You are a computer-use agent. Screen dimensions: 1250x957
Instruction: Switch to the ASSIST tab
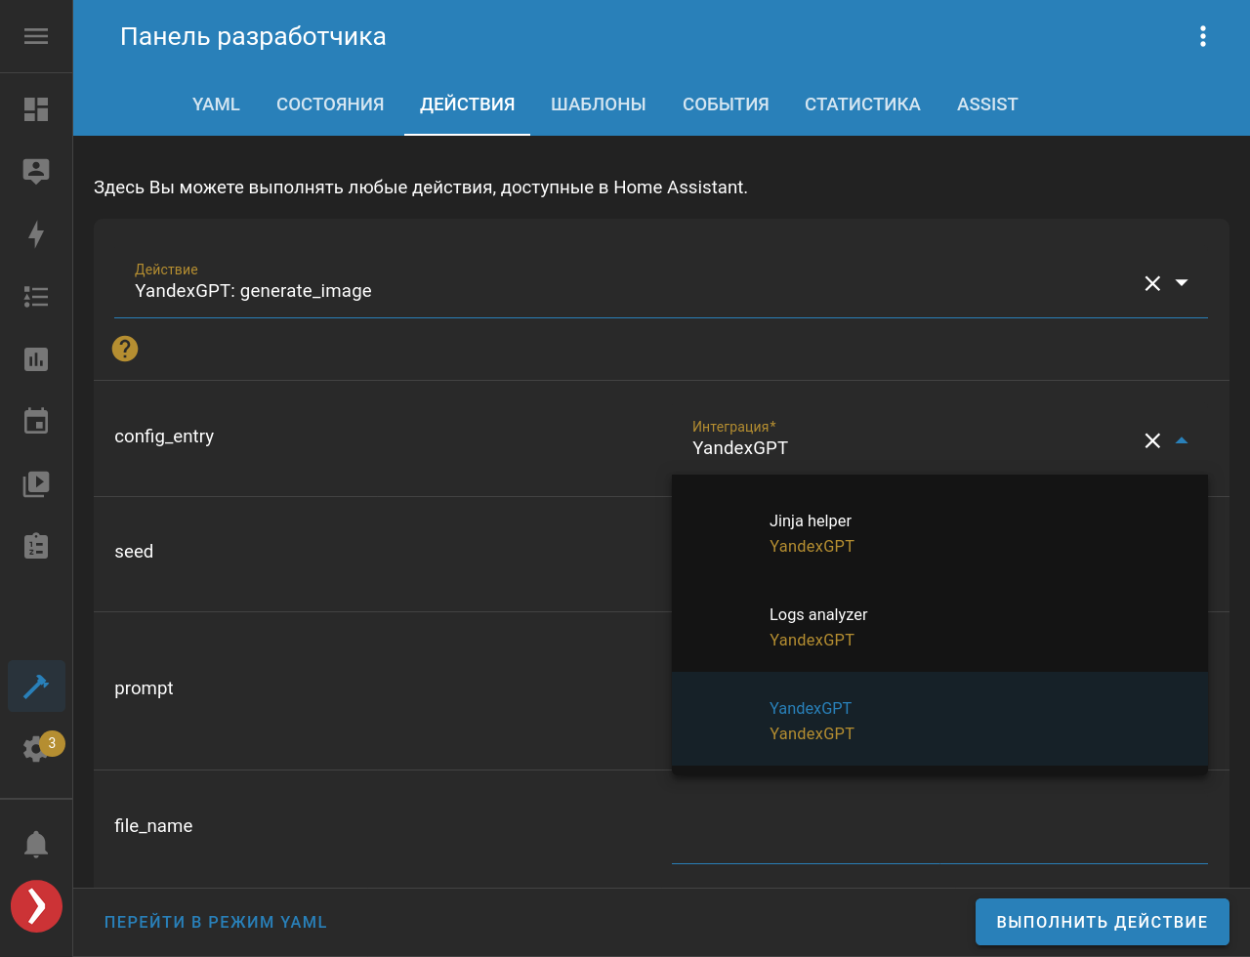point(987,104)
